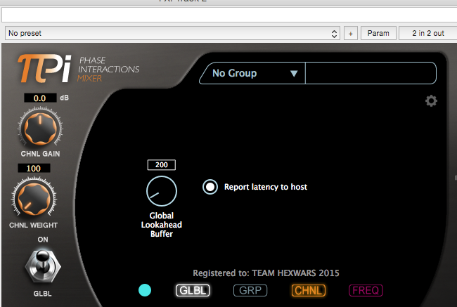This screenshot has height=307, width=457.
Task: Click the TPi Phase Interactions Mixer logo
Action: [78, 69]
